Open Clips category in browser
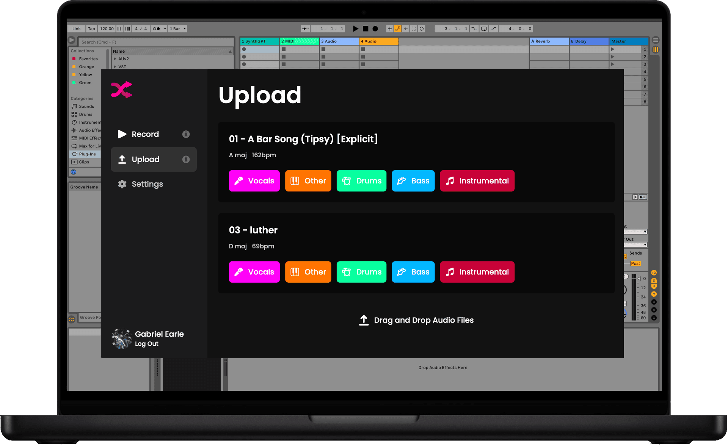Image resolution: width=728 pixels, height=445 pixels. [x=80, y=162]
